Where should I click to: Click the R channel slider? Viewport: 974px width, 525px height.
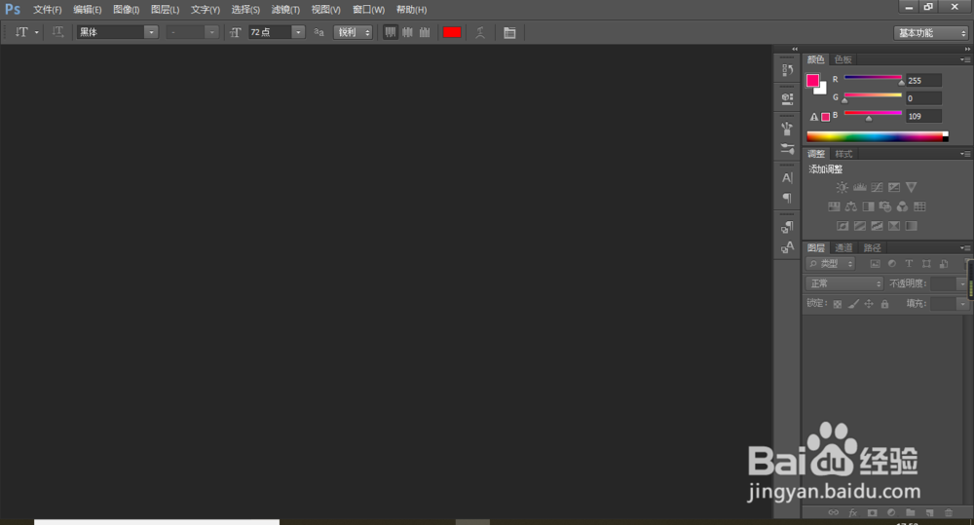coord(873,78)
